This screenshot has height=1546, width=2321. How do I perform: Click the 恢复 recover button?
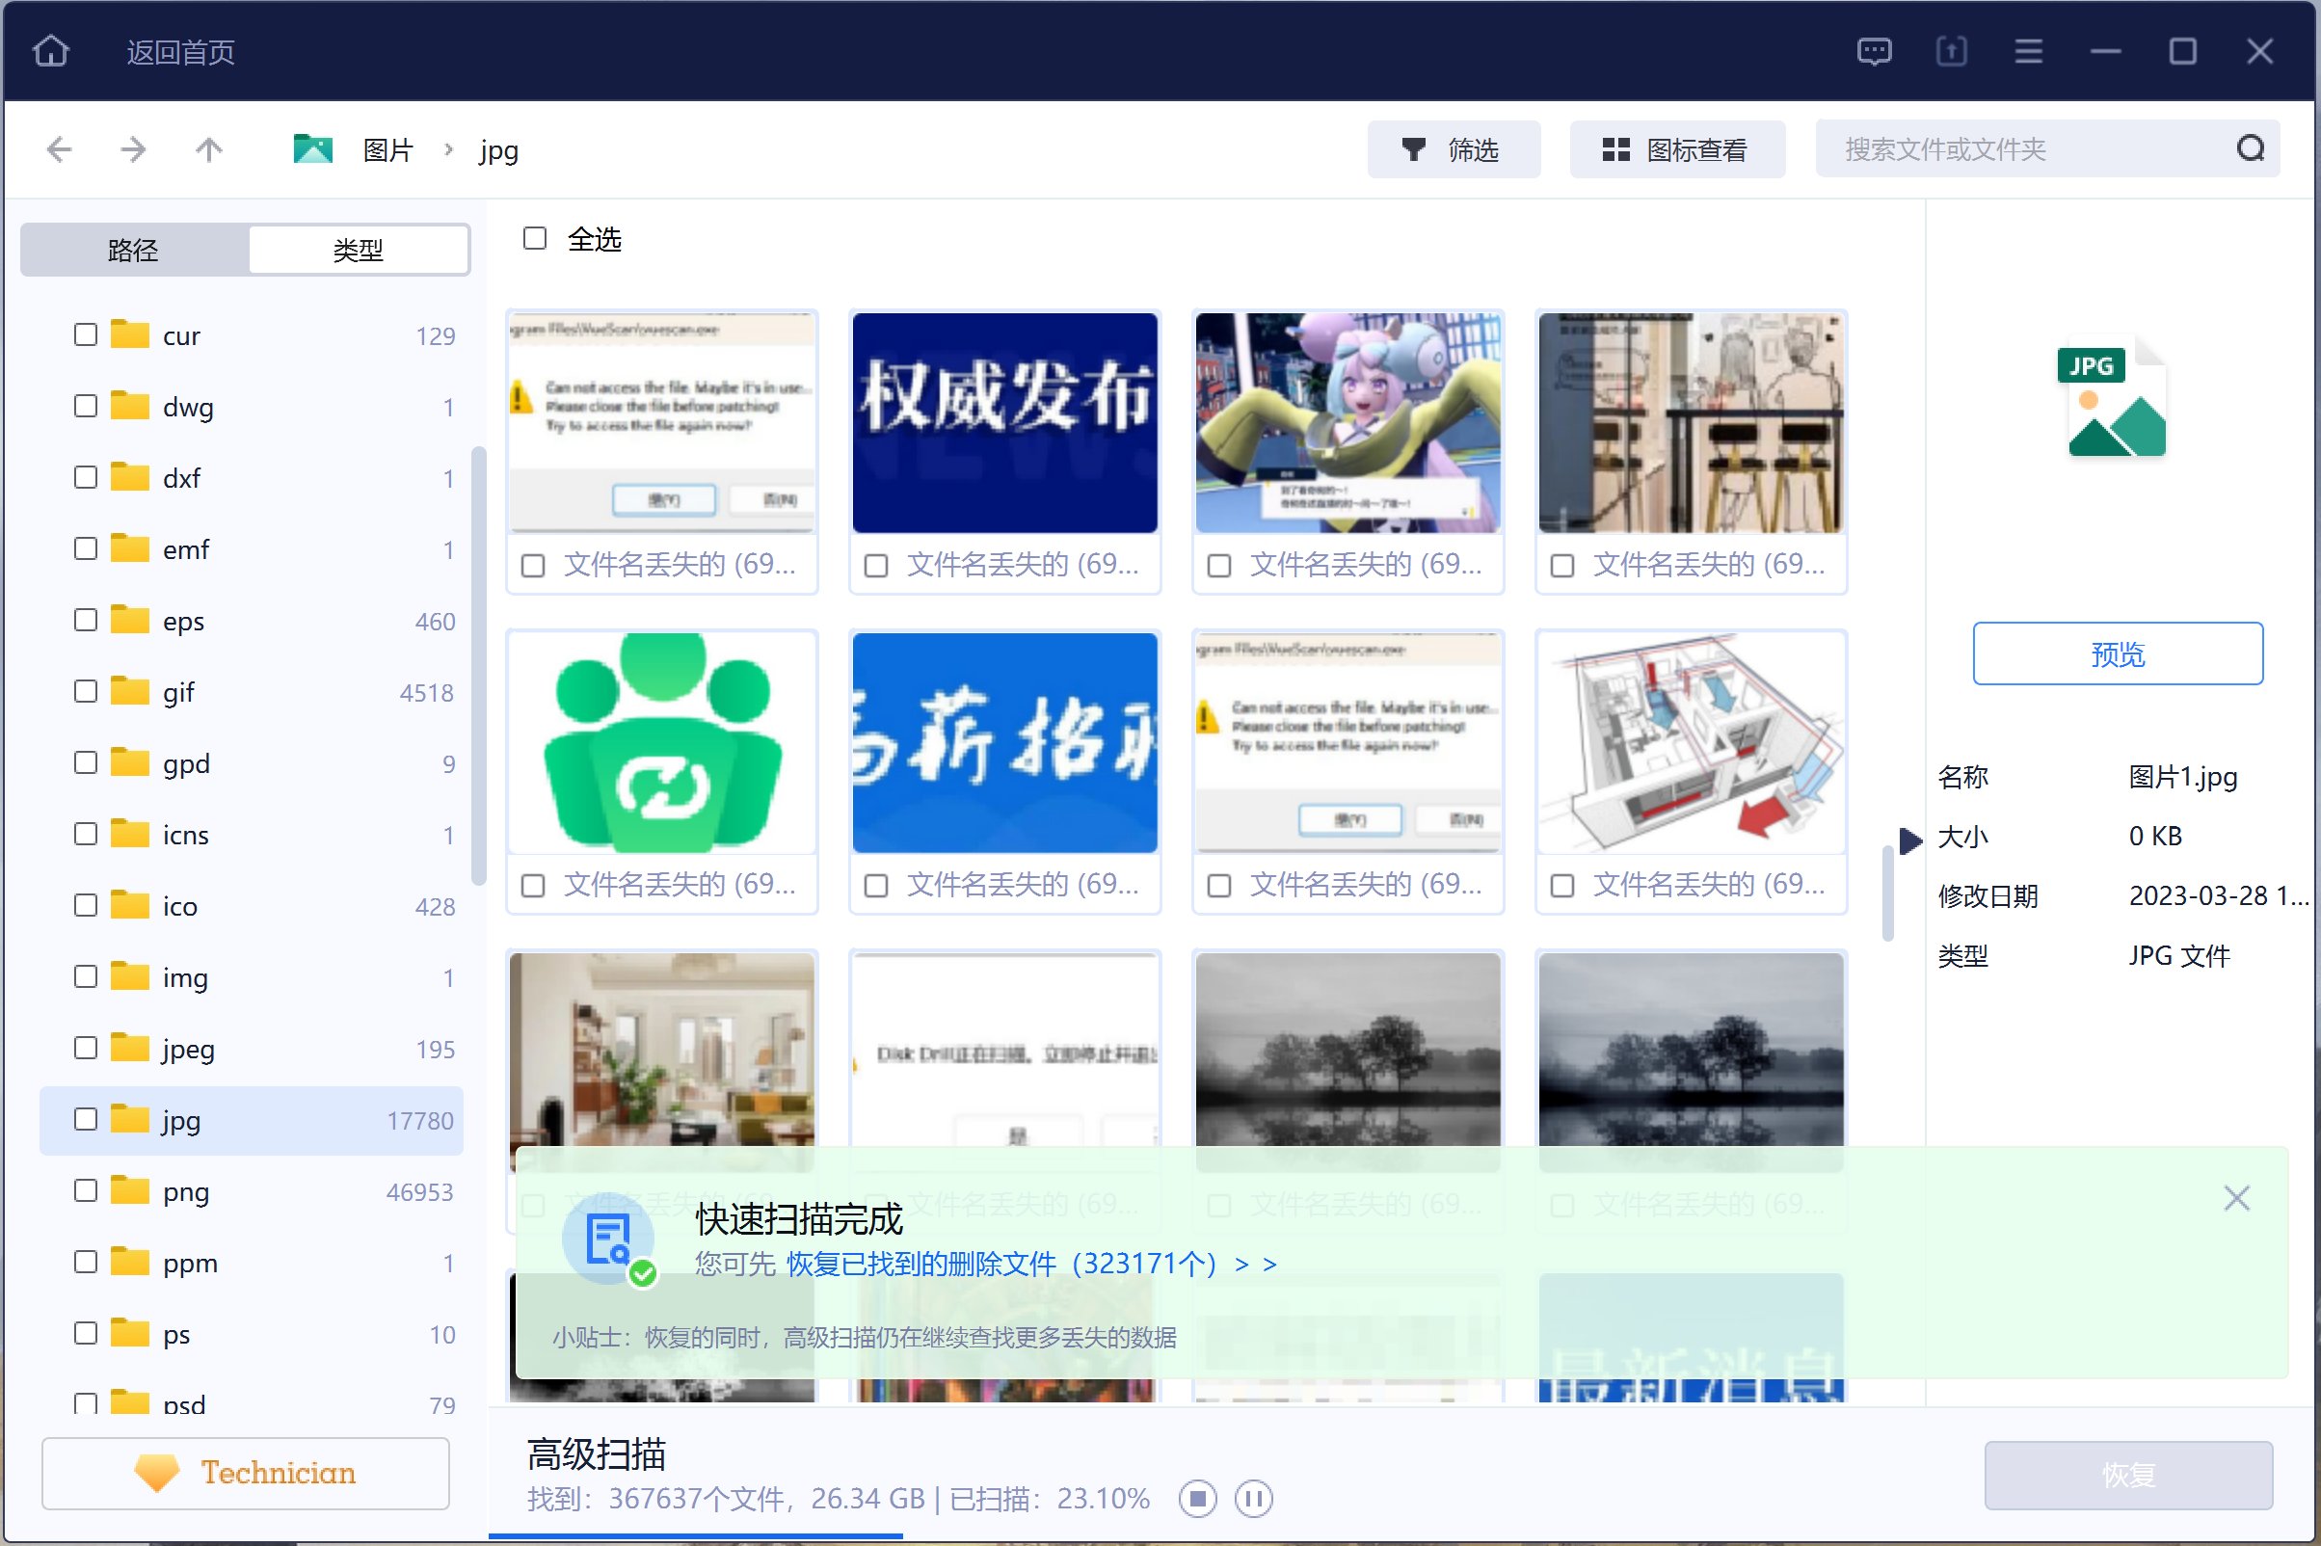[2128, 1474]
